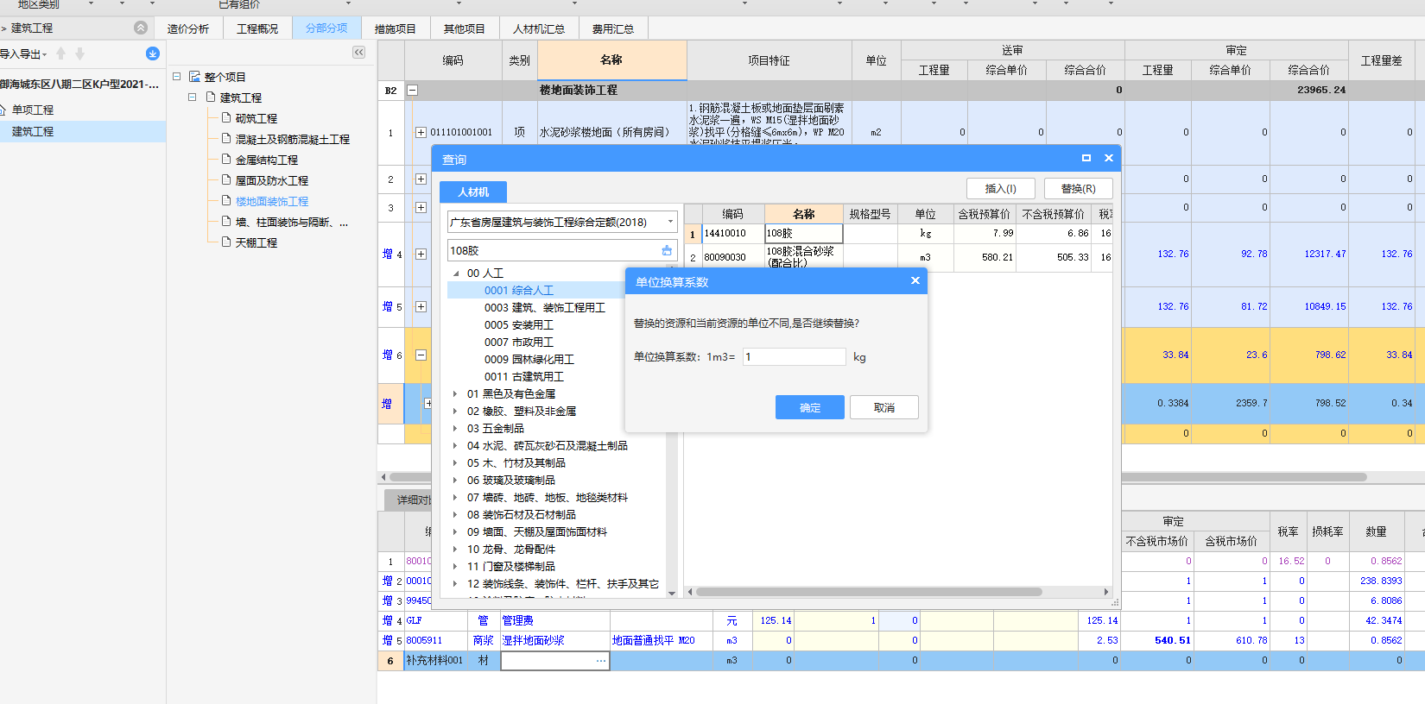Expand the 增 4 row in the table
The image size is (1425, 704).
(421, 254)
